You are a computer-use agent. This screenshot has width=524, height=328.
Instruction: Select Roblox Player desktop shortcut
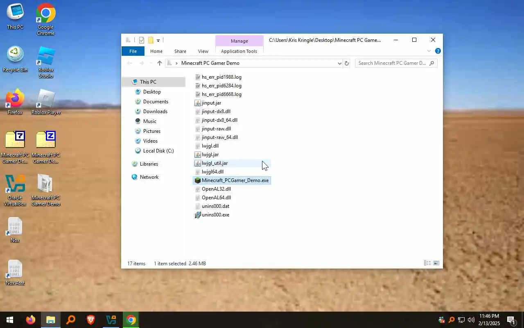(46, 102)
